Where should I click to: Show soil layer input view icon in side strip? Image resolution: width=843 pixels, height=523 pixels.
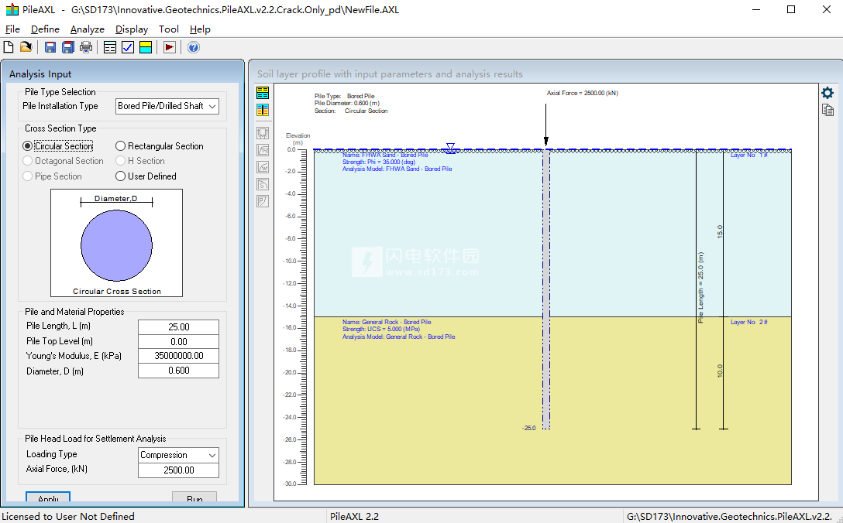click(263, 93)
